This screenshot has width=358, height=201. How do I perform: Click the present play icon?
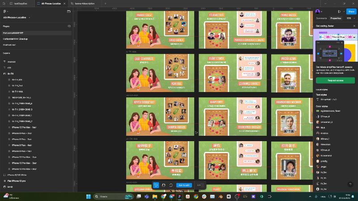(339, 12)
